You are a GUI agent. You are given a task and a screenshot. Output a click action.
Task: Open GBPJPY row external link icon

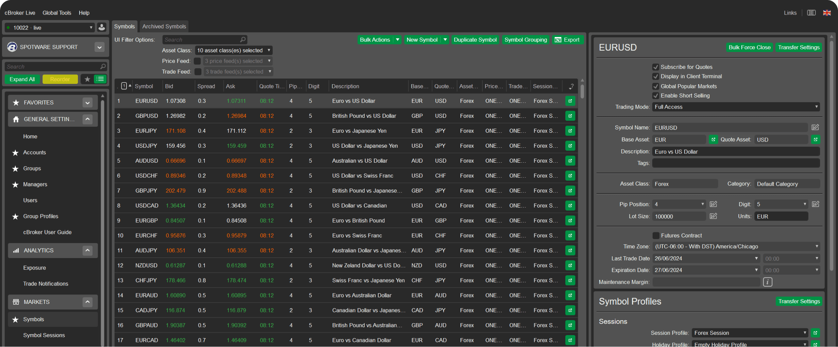coord(570,191)
